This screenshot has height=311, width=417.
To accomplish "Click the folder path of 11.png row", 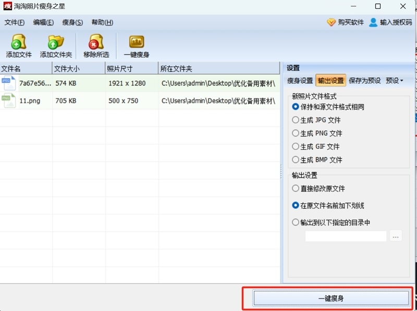I will (x=218, y=101).
